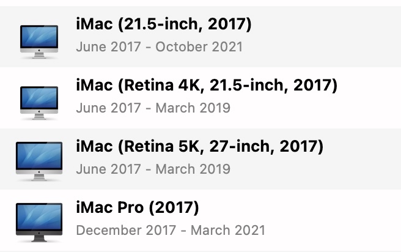This screenshot has width=401, height=252.
Task: Click the Retina 5K 27-inch iMac icon
Action: tap(39, 160)
